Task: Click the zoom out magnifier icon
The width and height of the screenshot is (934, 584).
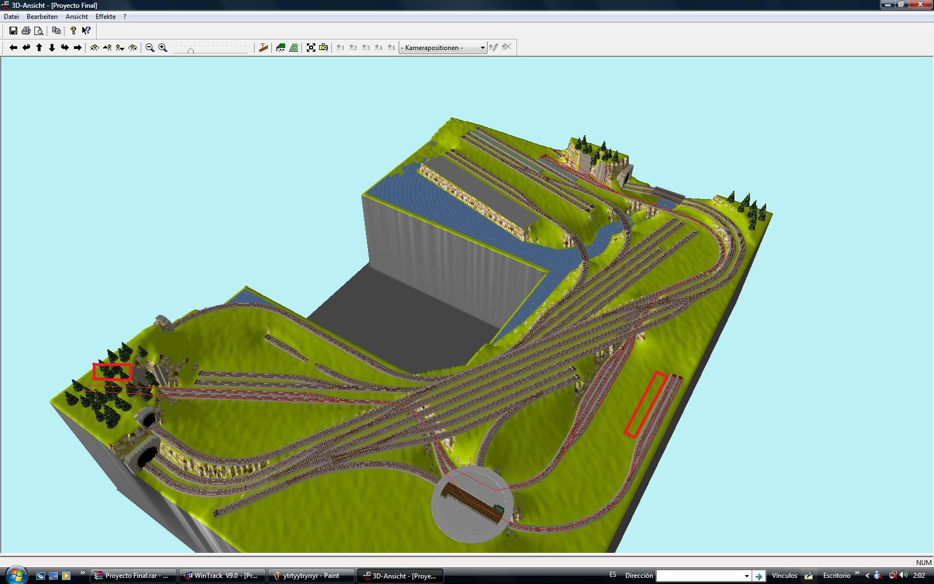Action: pos(150,48)
